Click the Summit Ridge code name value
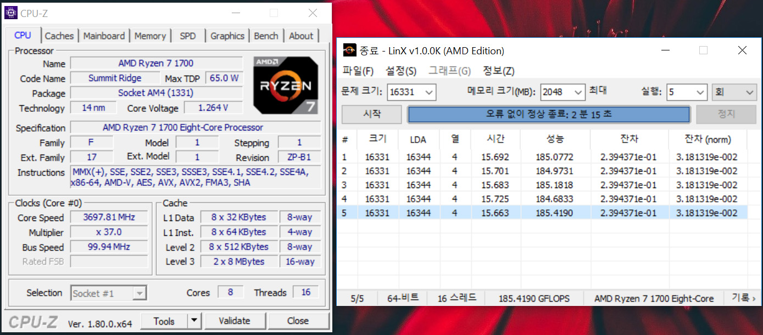The height and width of the screenshot is (335, 763). point(115,78)
